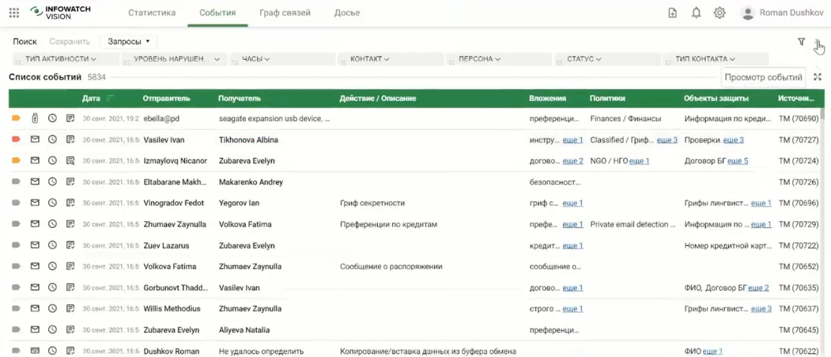Click the filter funnel icon
The height and width of the screenshot is (357, 831).
(x=801, y=42)
